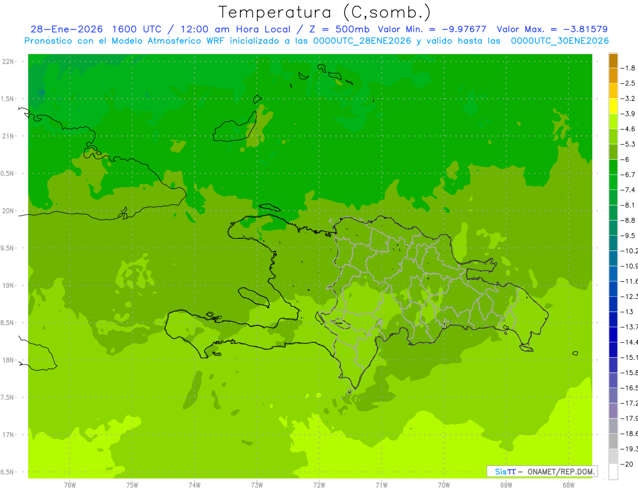Click the -20 legend value
Viewport: 638px width, 492px height.
coord(627,464)
